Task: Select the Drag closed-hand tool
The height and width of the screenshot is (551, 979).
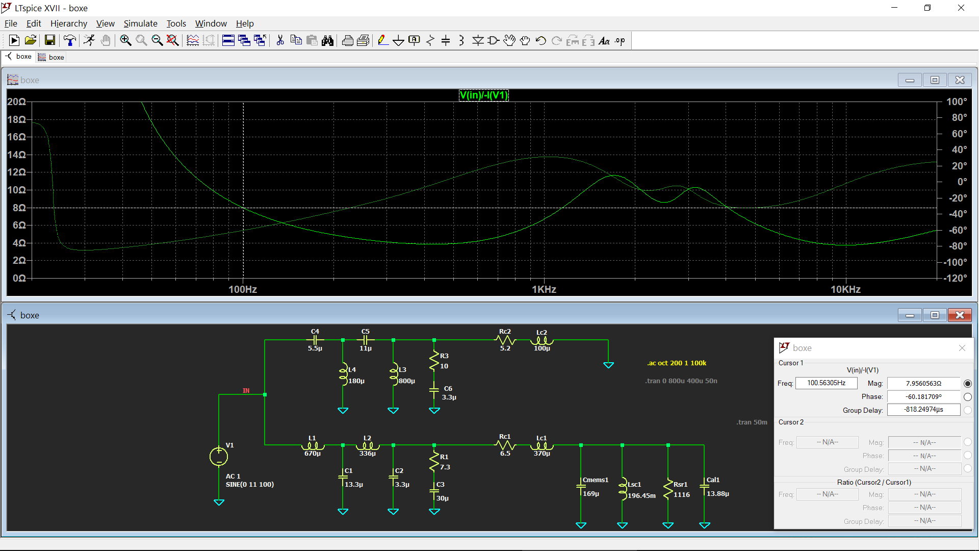Action: click(525, 41)
